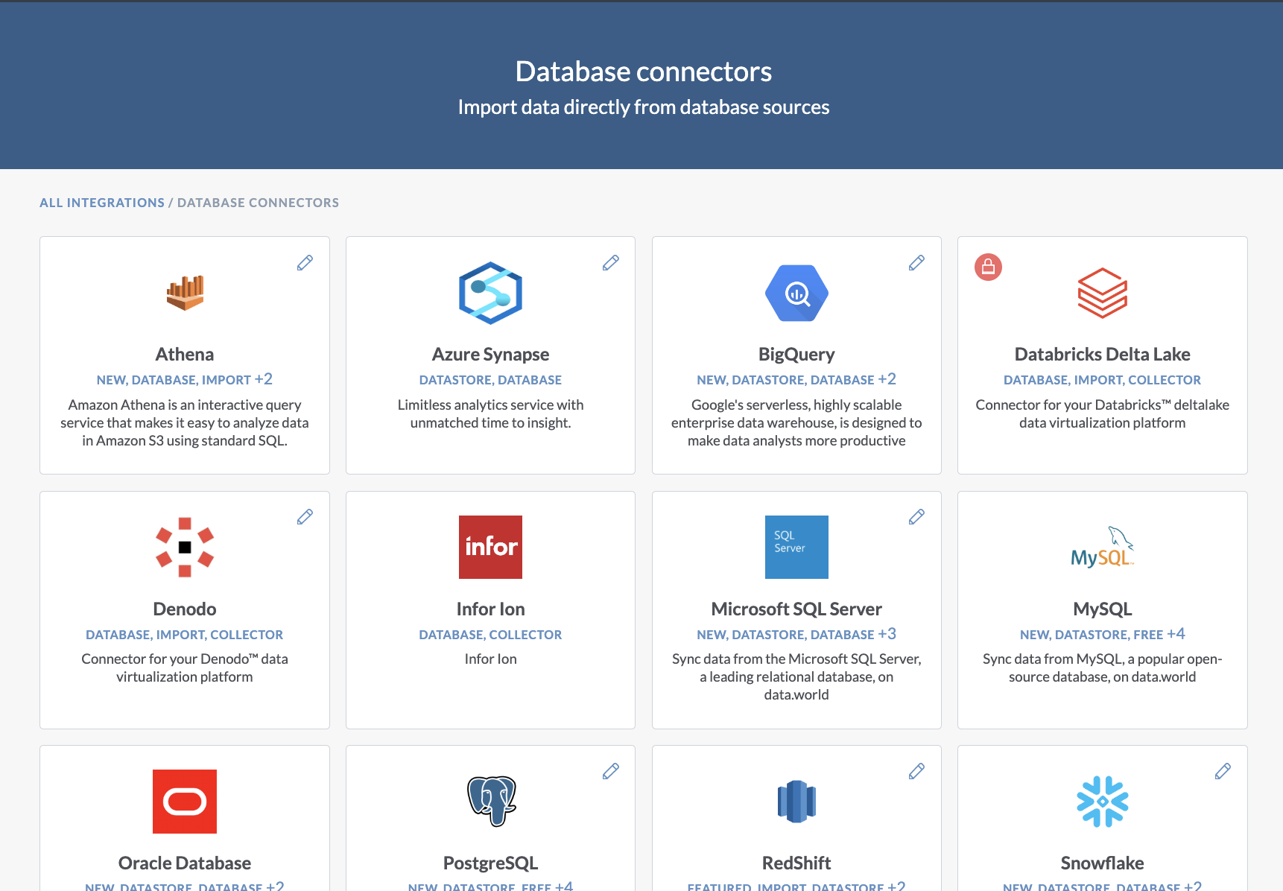This screenshot has width=1283, height=891.
Task: Open the RedShift title link
Action: (x=796, y=863)
